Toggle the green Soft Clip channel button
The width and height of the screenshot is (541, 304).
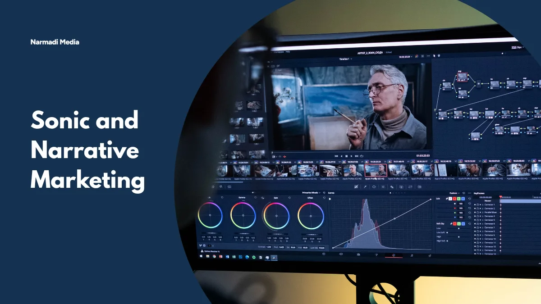458,224
